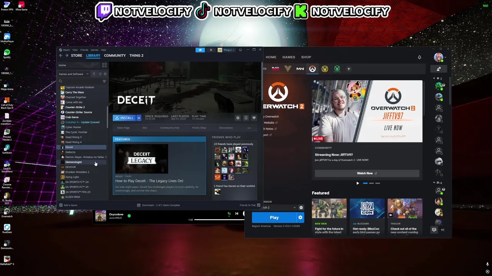Select the Modern Warfare game icon
This screenshot has height=276, width=492.
pyautogui.click(x=300, y=69)
